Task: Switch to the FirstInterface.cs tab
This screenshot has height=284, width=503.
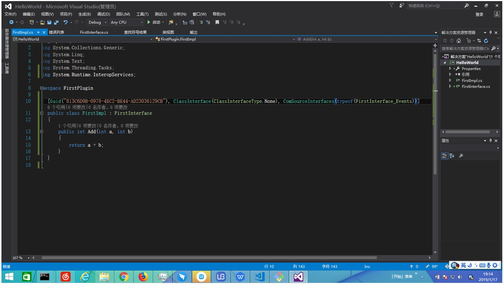Action: point(94,33)
